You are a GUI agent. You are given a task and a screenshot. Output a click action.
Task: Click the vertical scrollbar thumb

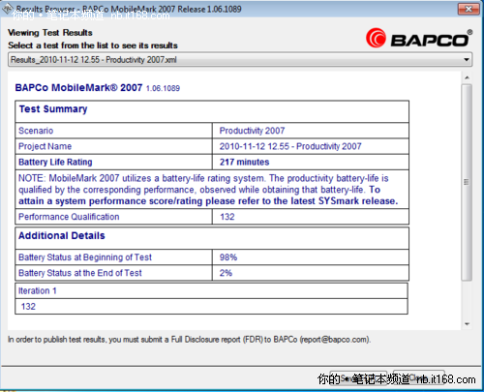pos(467,182)
